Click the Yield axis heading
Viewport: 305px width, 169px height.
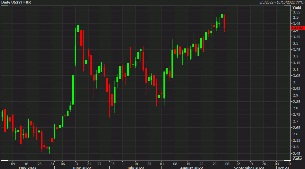pyautogui.click(x=297, y=7)
